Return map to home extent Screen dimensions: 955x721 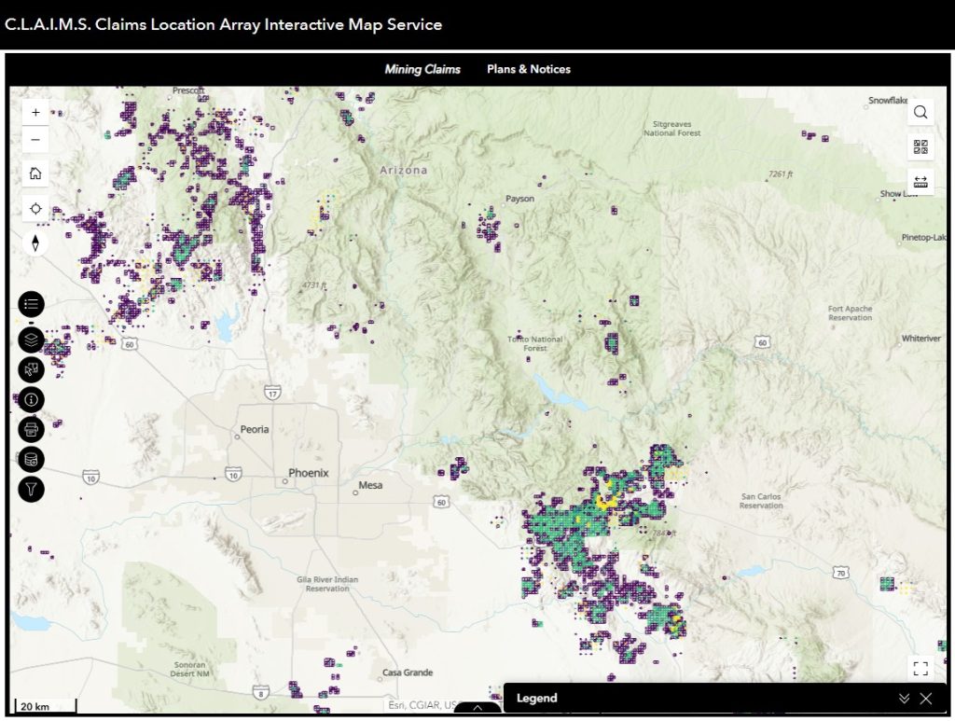click(x=35, y=173)
